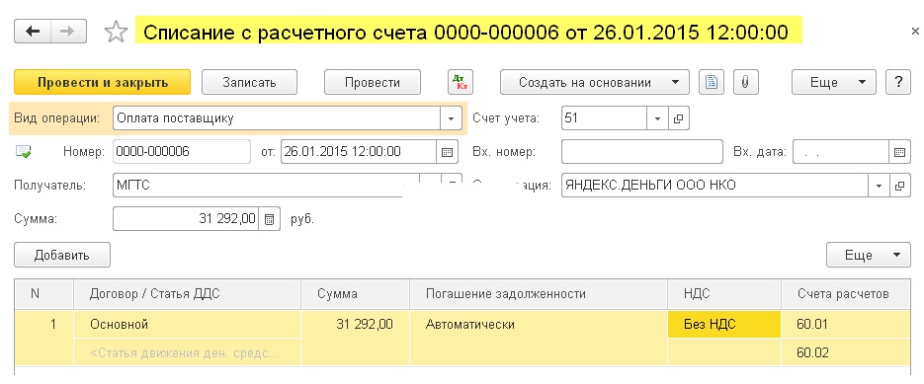Open the Счет учета 51 account form
Screen dimensions: 924x384
(678, 118)
